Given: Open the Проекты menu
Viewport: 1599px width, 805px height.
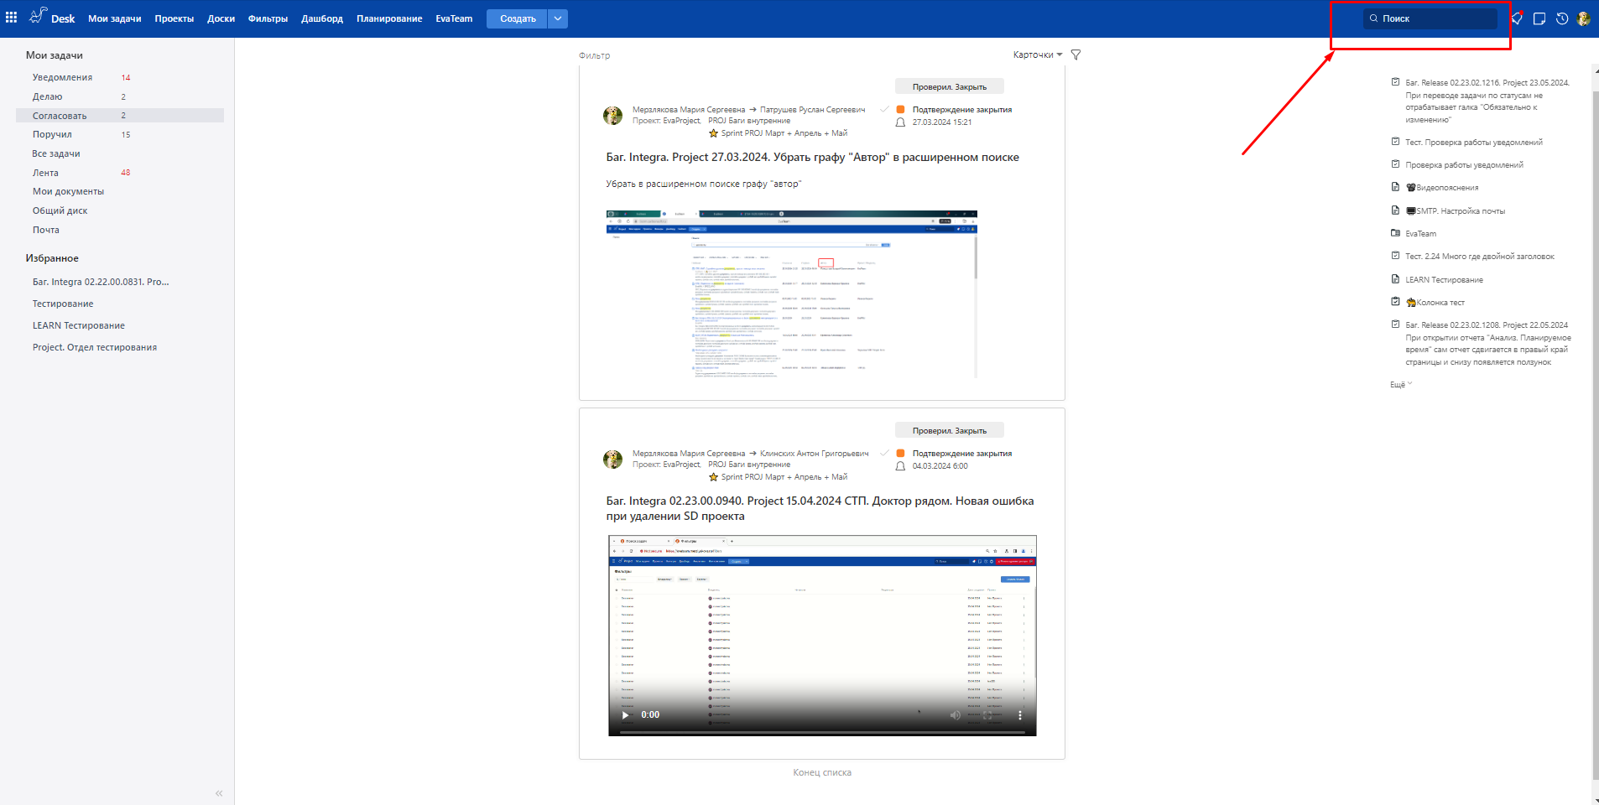Looking at the screenshot, I should [x=174, y=18].
